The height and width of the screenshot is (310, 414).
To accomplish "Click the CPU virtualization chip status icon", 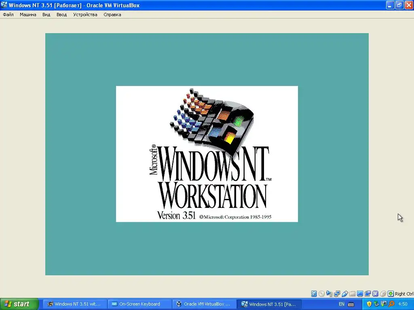I will (x=375, y=294).
